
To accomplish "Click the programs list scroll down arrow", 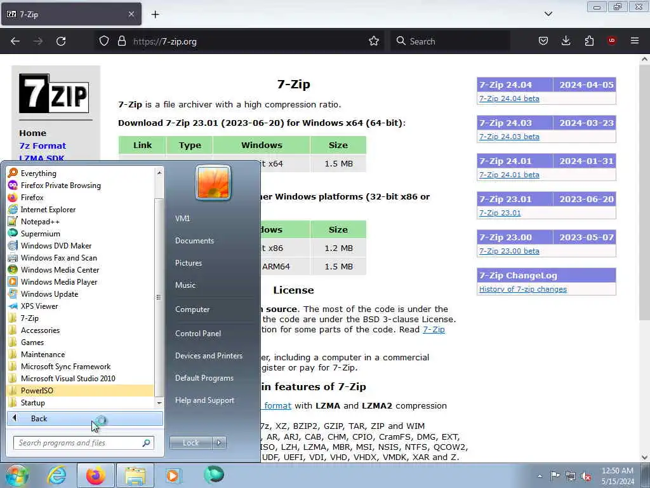I will pos(159,403).
